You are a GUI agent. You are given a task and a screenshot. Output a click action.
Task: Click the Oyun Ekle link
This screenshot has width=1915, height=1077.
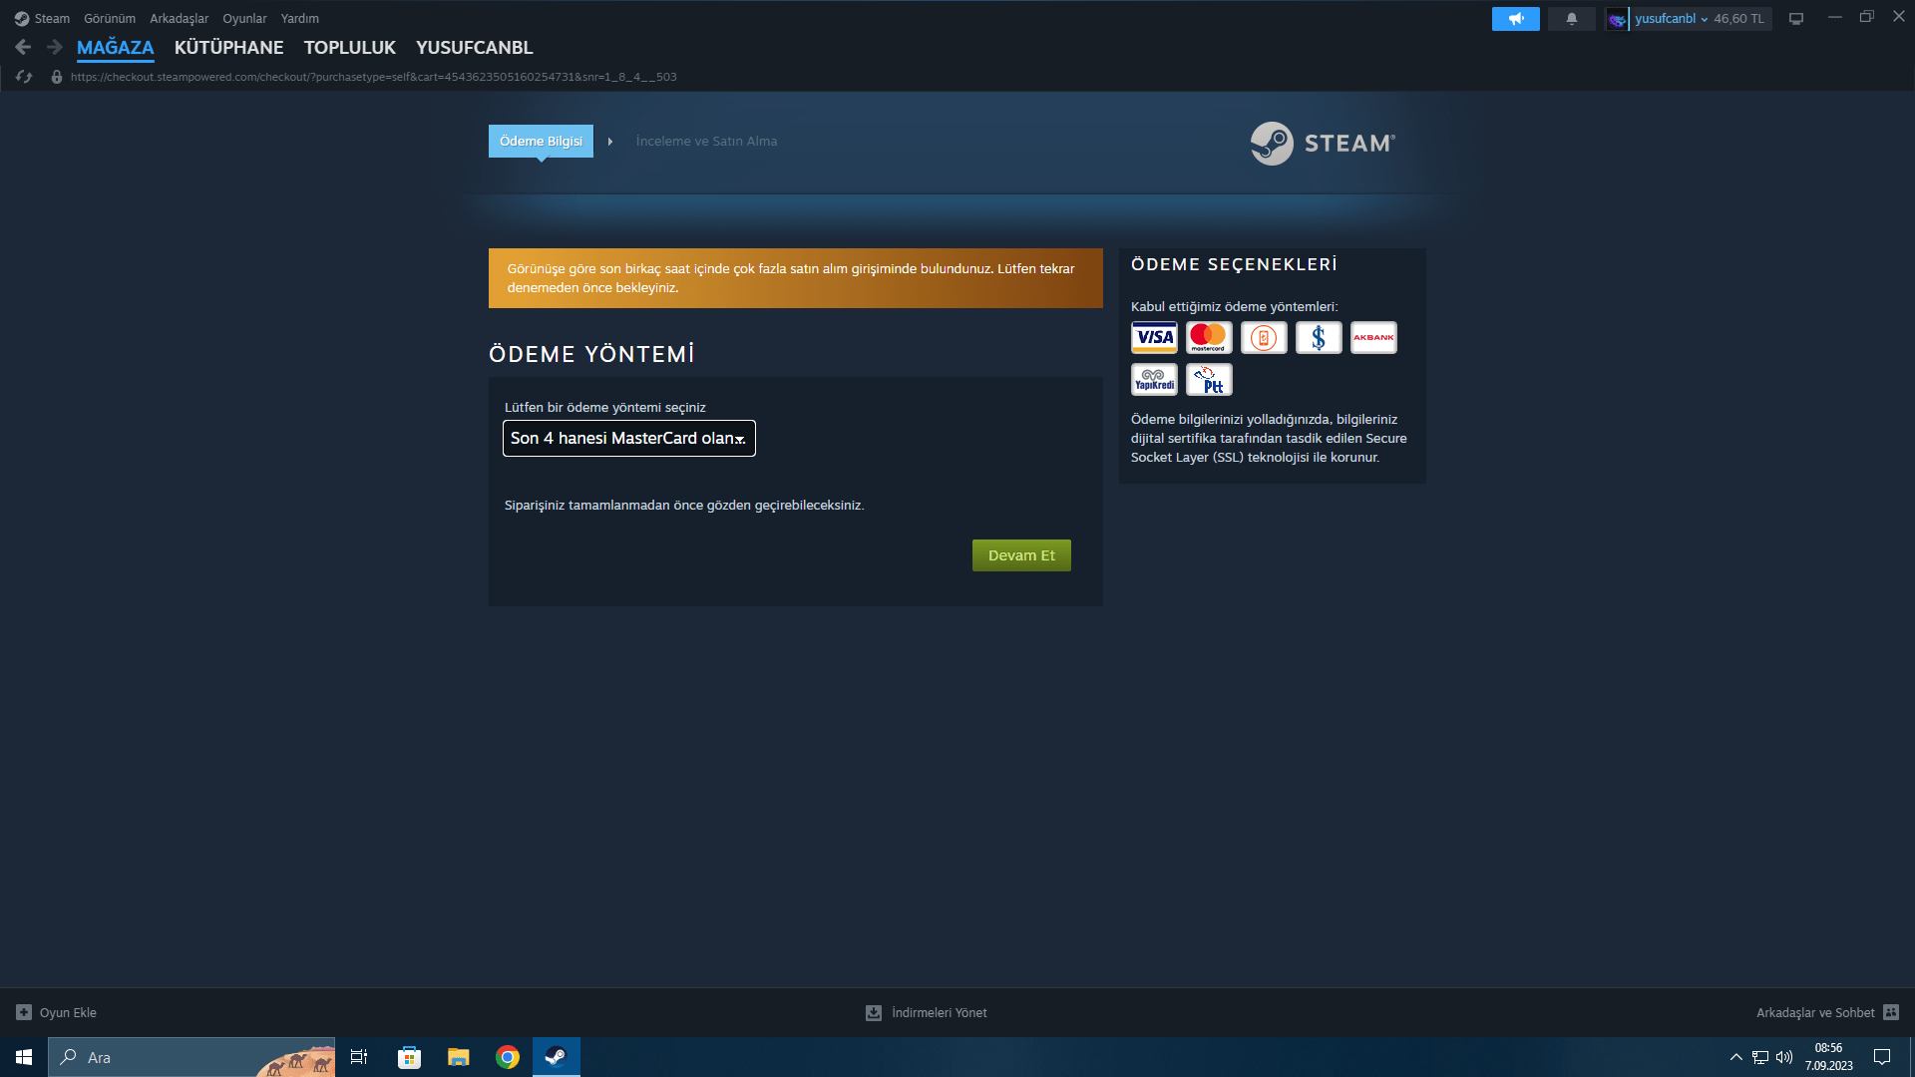(68, 1012)
